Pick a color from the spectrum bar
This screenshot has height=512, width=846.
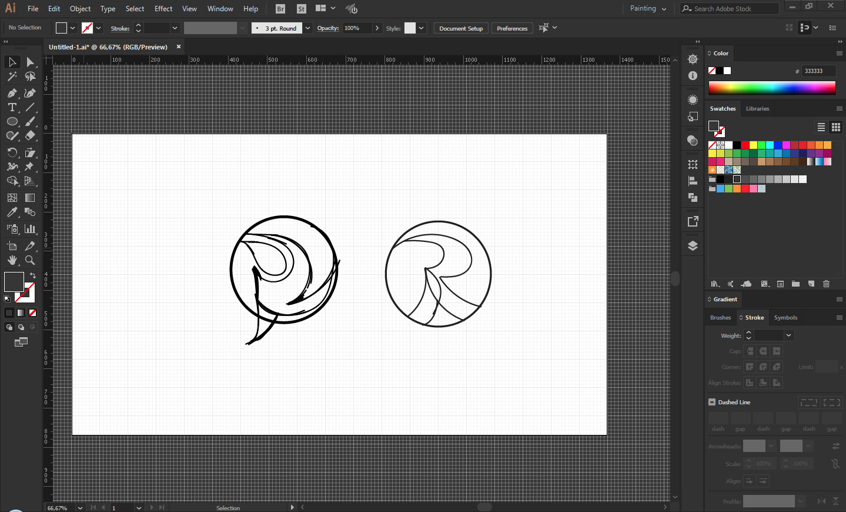771,88
